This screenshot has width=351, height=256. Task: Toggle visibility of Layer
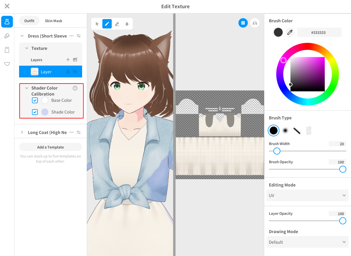(x=75, y=72)
